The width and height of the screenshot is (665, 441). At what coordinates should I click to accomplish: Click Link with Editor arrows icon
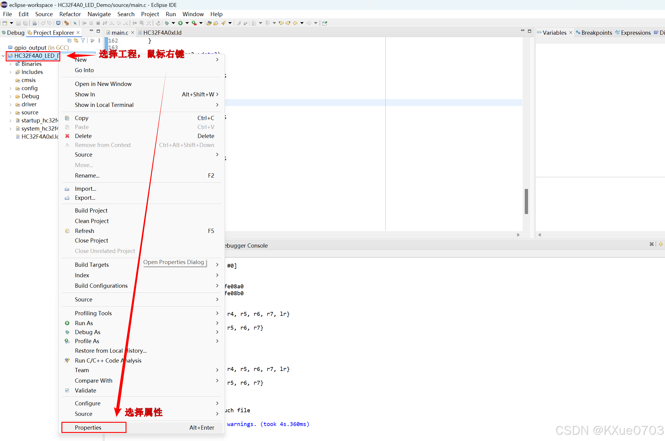(76, 40)
